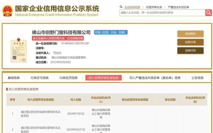This screenshot has height=133, width=213.
Task: Switch to the 行政处罚信息 tab
Action: [x=68, y=78]
